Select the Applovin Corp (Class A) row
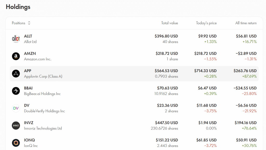The height and width of the screenshot is (150, 266). 43,77
